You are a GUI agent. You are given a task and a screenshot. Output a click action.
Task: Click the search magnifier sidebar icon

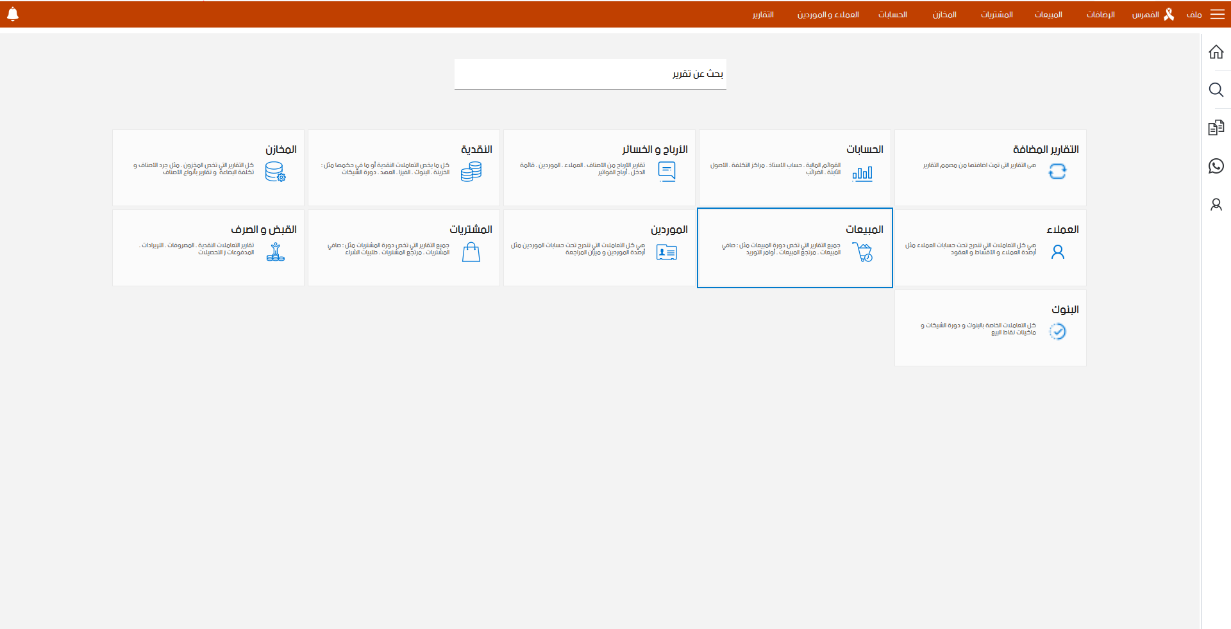pos(1216,90)
